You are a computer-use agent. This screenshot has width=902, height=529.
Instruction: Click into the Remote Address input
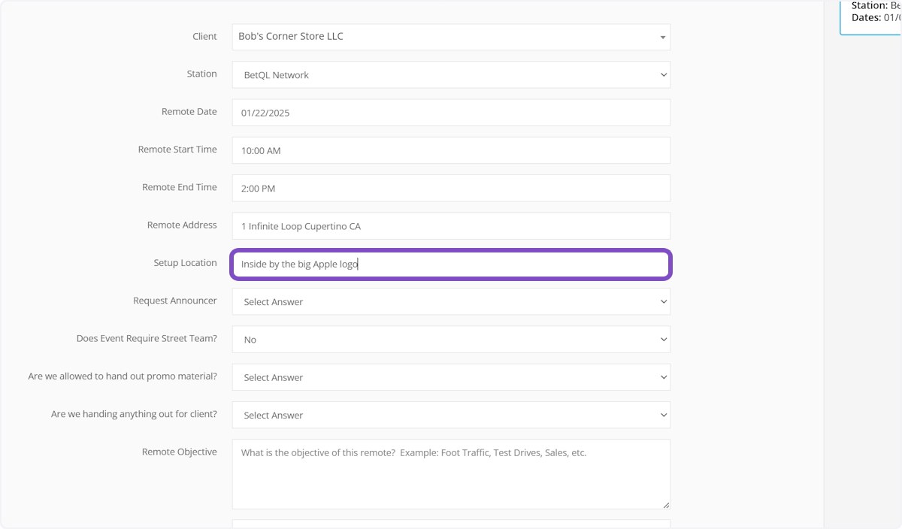tap(450, 226)
